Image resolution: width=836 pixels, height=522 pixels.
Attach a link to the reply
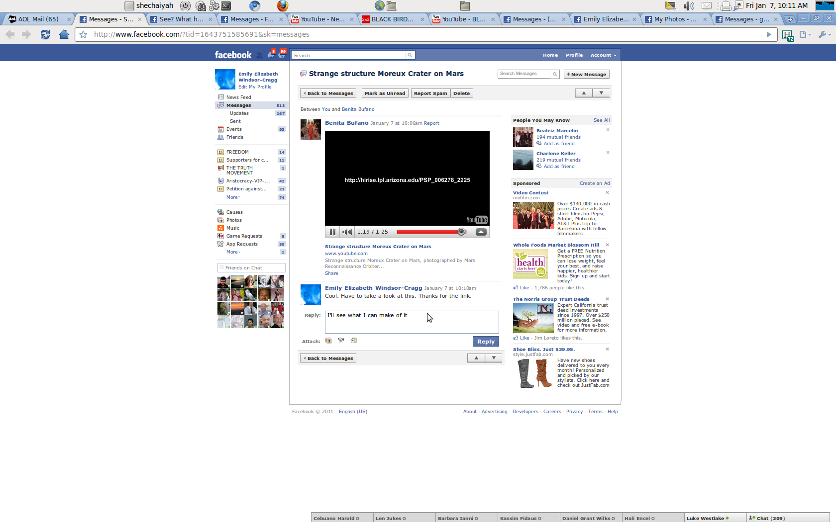pyautogui.click(x=354, y=341)
